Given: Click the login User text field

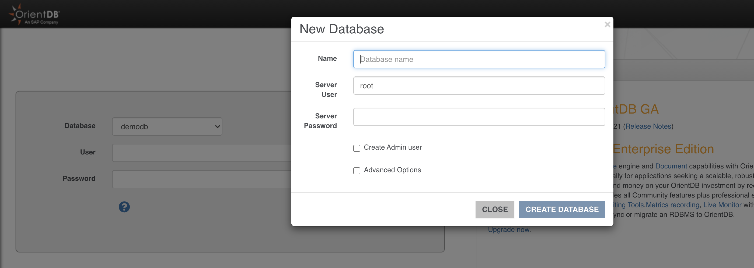Looking at the screenshot, I should (201, 153).
